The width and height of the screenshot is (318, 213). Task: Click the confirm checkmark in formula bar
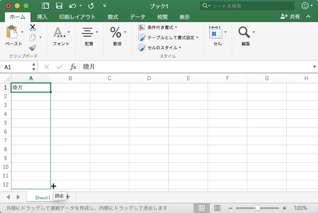60,67
